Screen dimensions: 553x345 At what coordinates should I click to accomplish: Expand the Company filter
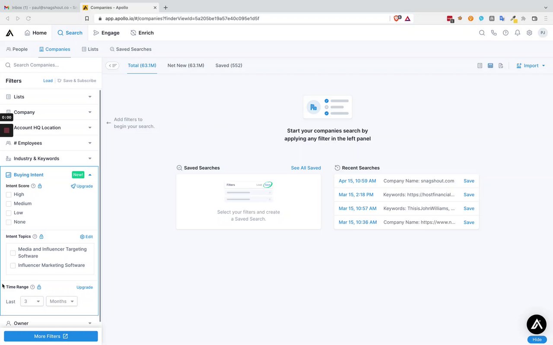[x=50, y=112]
